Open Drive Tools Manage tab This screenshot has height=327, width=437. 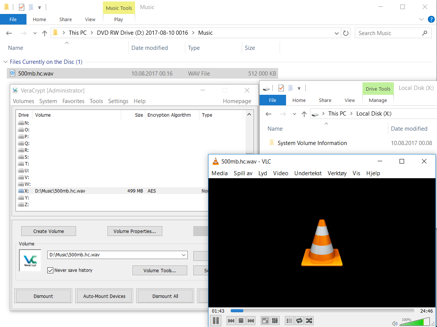(378, 100)
